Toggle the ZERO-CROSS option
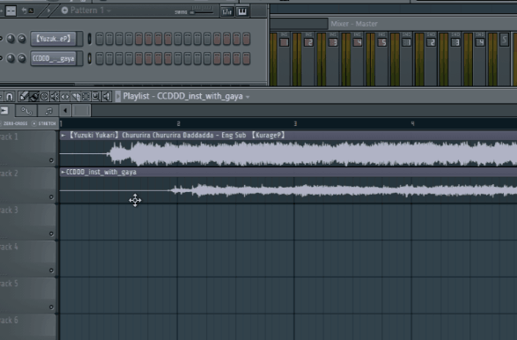 click(x=14, y=123)
